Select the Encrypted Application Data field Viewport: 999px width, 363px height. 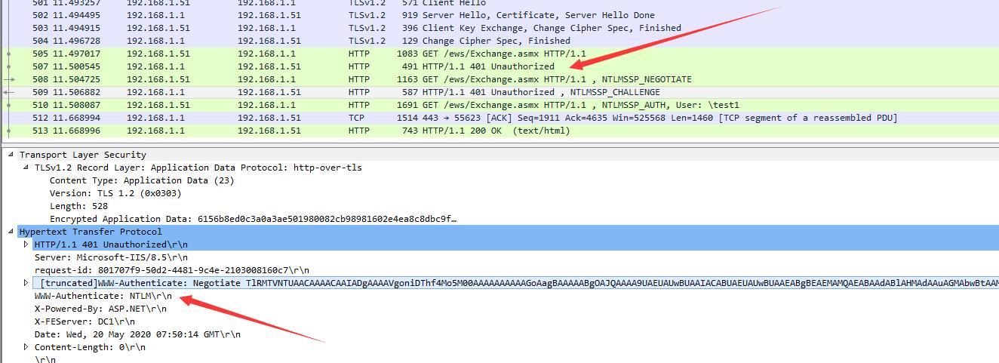pyautogui.click(x=253, y=219)
